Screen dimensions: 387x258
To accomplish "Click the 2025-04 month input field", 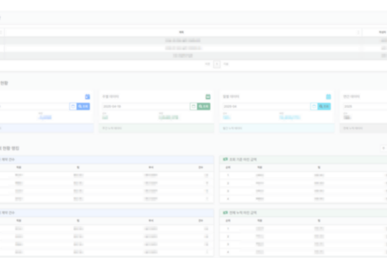I will pos(265,107).
